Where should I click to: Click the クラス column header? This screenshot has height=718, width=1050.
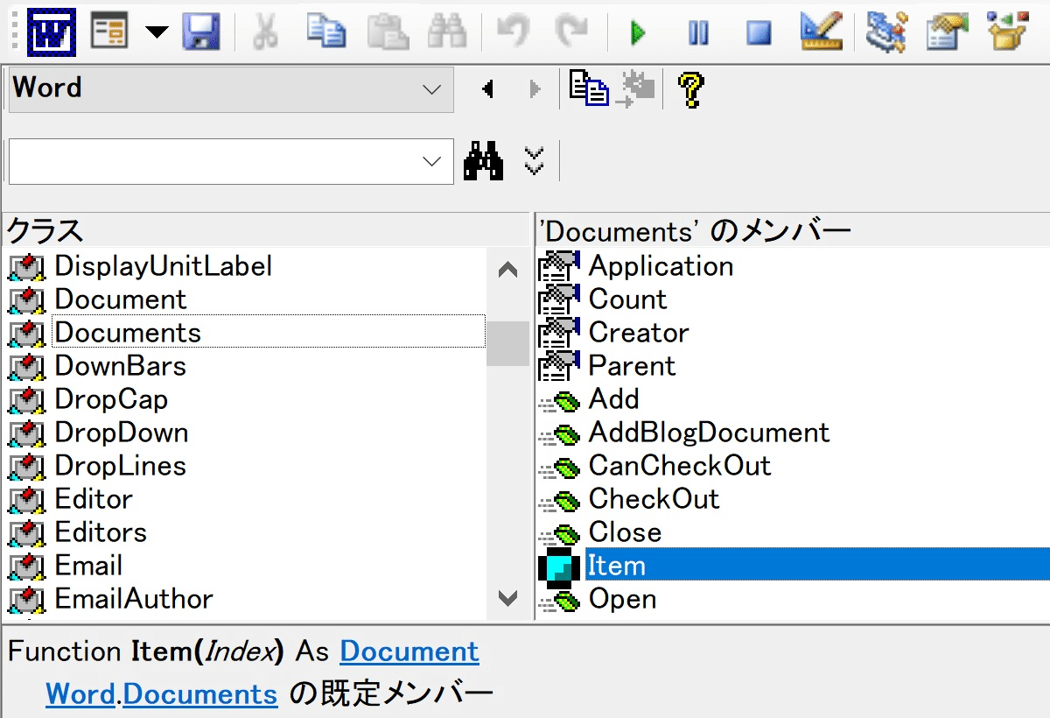pos(266,231)
